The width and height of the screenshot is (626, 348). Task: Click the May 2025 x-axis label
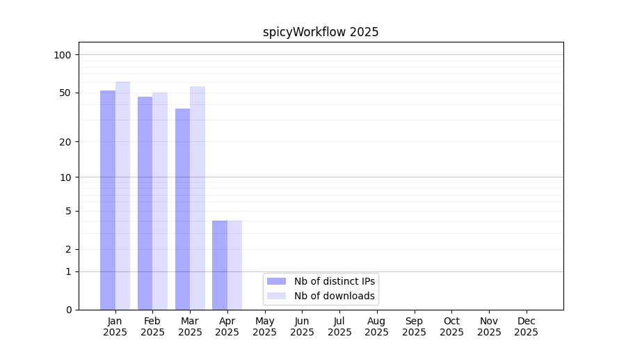(x=264, y=326)
